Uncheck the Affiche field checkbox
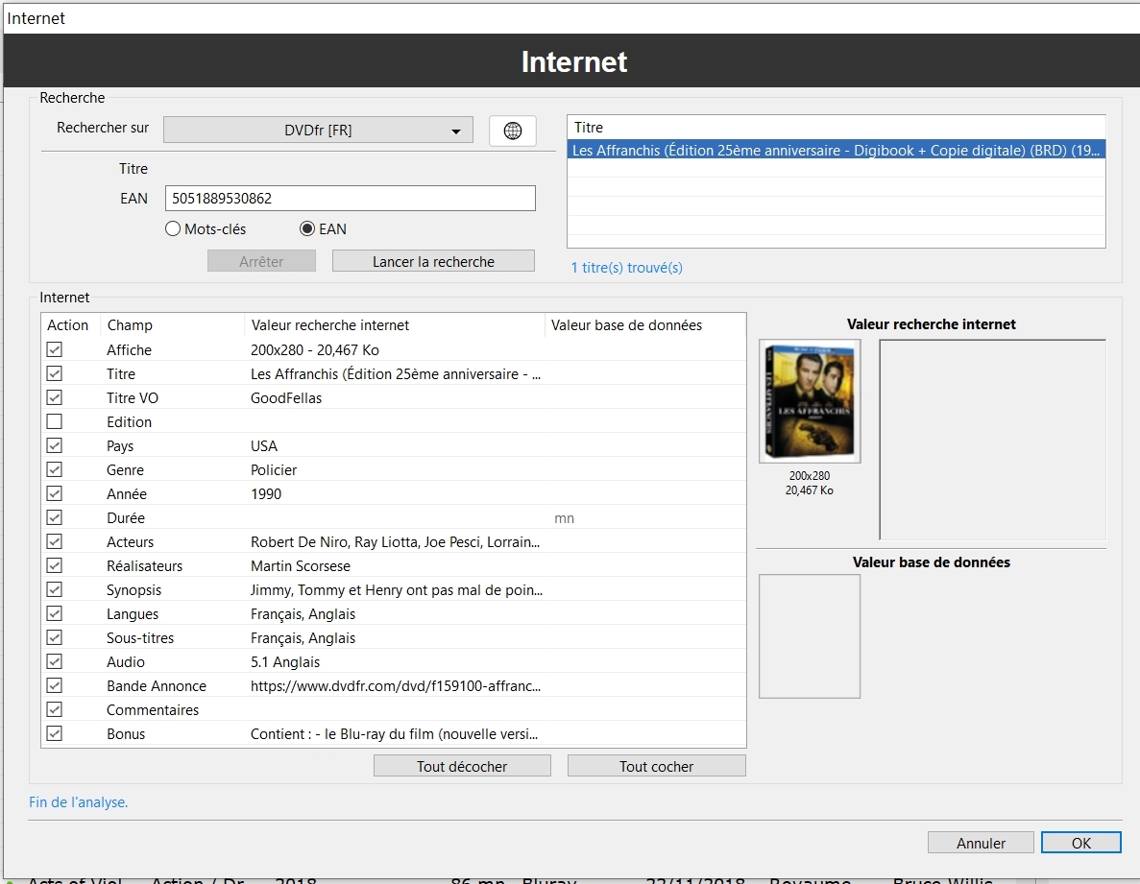Image resolution: width=1140 pixels, height=884 pixels. point(55,350)
